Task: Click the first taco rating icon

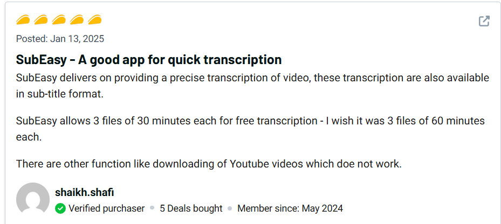Action: click(23, 20)
